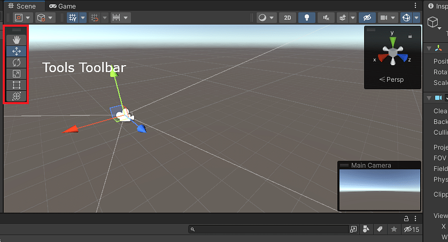
Task: Click the orientation gizmo overlay drag handle
Action: pyautogui.click(x=371, y=29)
